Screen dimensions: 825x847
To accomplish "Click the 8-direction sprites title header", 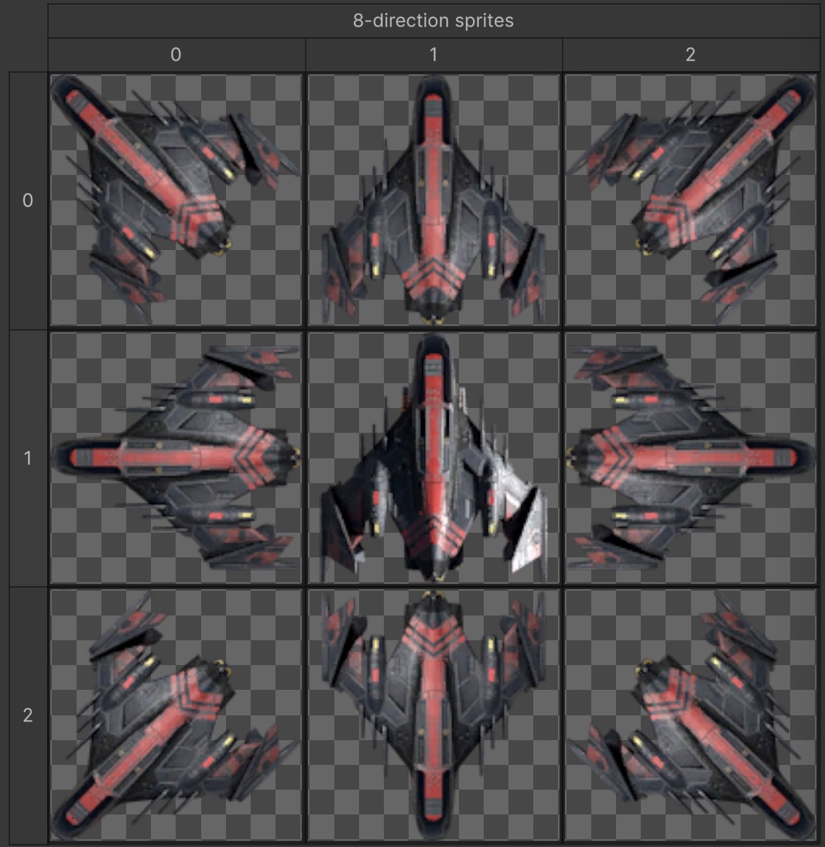I will 433,21.
